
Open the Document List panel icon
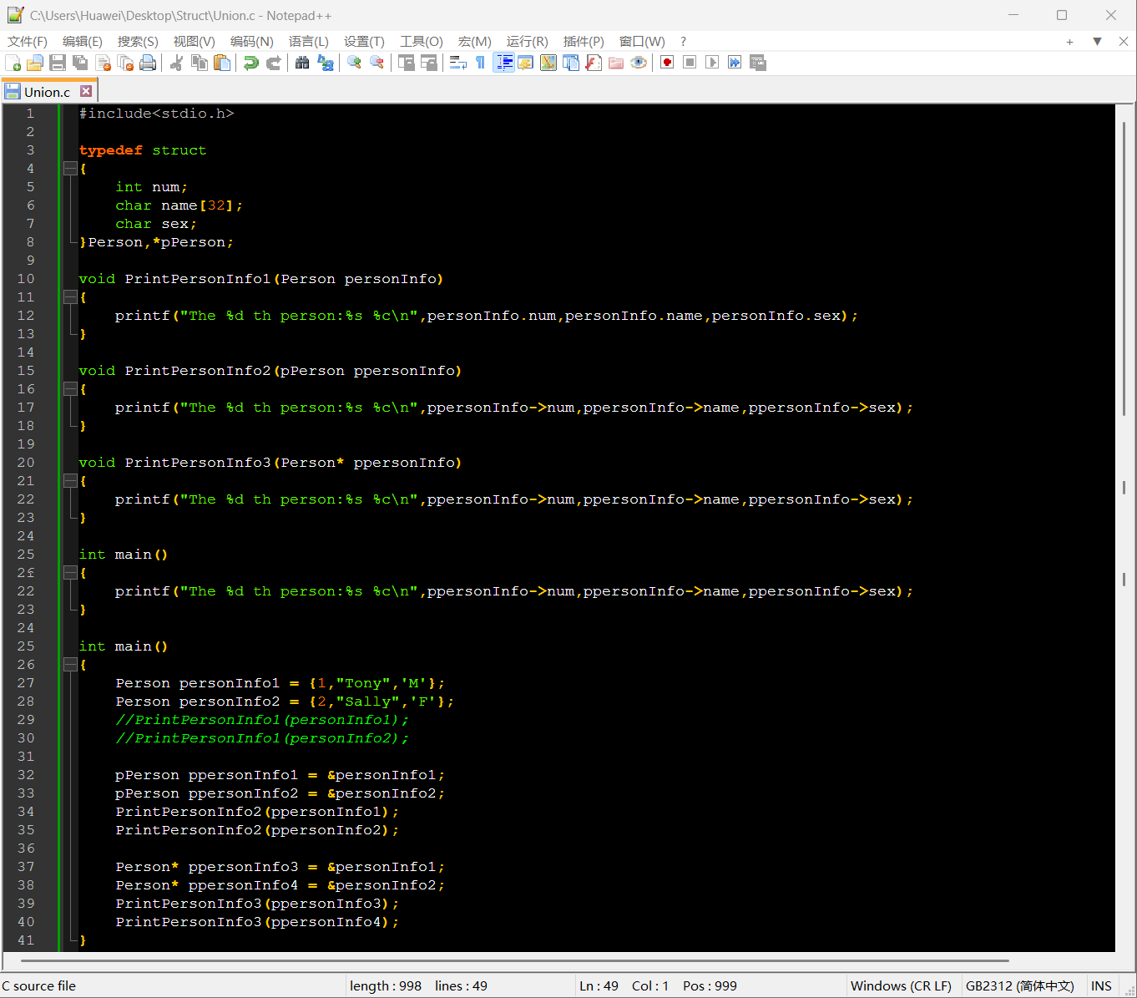[571, 63]
